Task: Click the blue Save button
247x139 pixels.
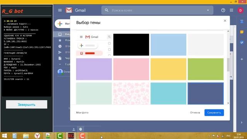Action: pyautogui.click(x=214, y=112)
